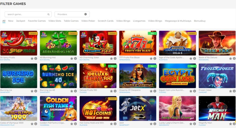Switch to the Jackpot tab
Screen dimensions: 236x128
tap(21, 21)
